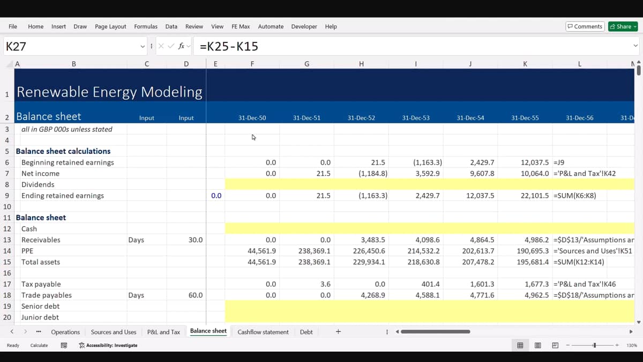Open the Automate ribbon tab
This screenshot has height=362, width=643.
click(x=271, y=26)
